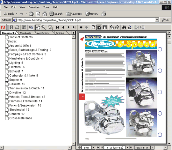The image size is (172, 150).
Task: Select the Hand tool
Action: [x=38, y=27]
